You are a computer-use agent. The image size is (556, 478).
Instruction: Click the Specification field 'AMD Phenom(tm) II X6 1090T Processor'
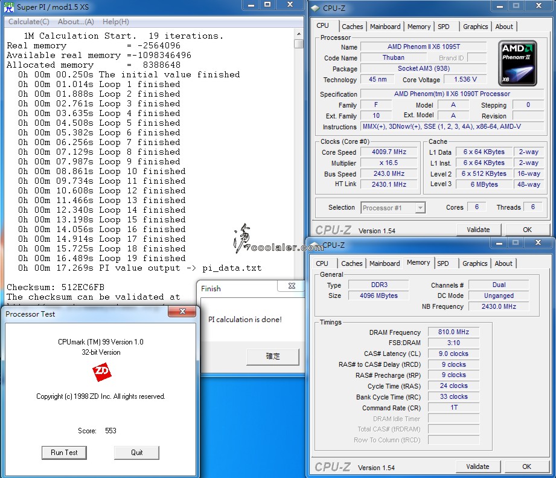pos(452,94)
